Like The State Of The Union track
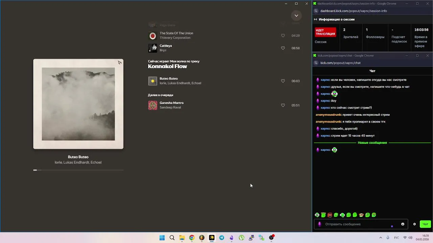Viewport: 433px width, 243px height. (x=283, y=35)
